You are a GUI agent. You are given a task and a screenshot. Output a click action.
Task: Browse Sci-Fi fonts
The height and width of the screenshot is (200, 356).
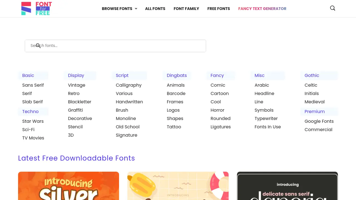(28, 129)
